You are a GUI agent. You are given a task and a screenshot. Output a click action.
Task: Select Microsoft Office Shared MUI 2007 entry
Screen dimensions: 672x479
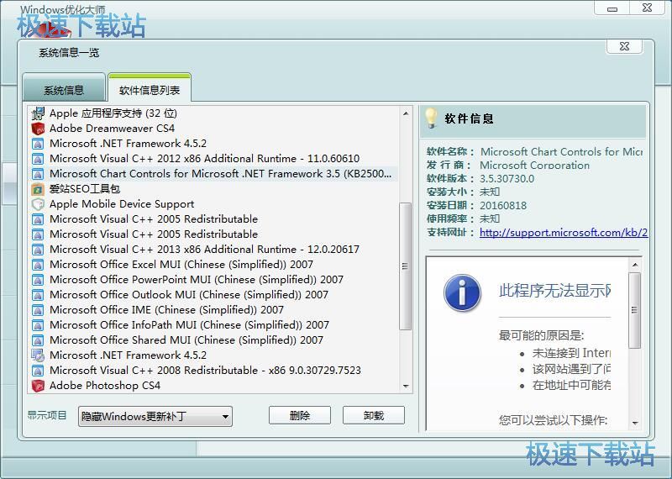[x=186, y=340]
